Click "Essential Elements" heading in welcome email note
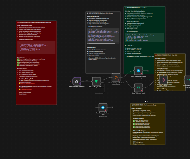Screen dimensions: 190x159 [x=139, y=119]
